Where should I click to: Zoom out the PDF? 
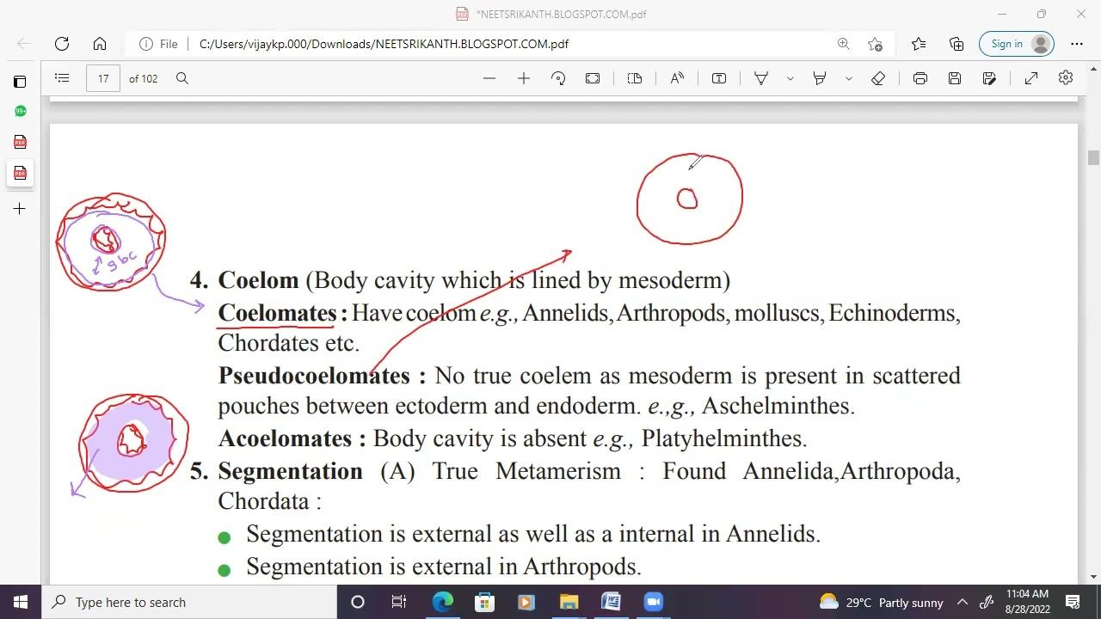[x=489, y=78]
